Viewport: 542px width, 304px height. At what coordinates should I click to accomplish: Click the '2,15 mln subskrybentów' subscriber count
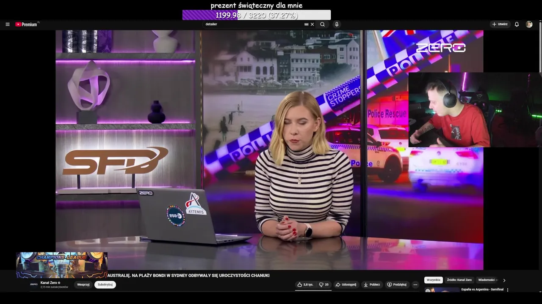[54, 287]
